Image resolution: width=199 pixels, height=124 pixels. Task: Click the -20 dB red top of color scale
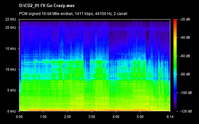175,20
